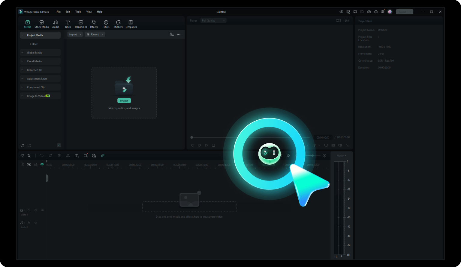Open the external display output options

click(x=326, y=145)
